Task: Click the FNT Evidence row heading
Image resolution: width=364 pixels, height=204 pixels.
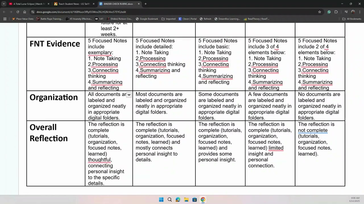Action: point(55,44)
